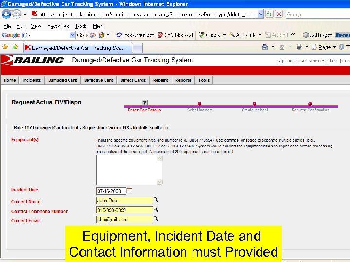350x262 pixels.
Task: Click the lookup magnifier beside Contact Telephone Number
Action: 156,210
